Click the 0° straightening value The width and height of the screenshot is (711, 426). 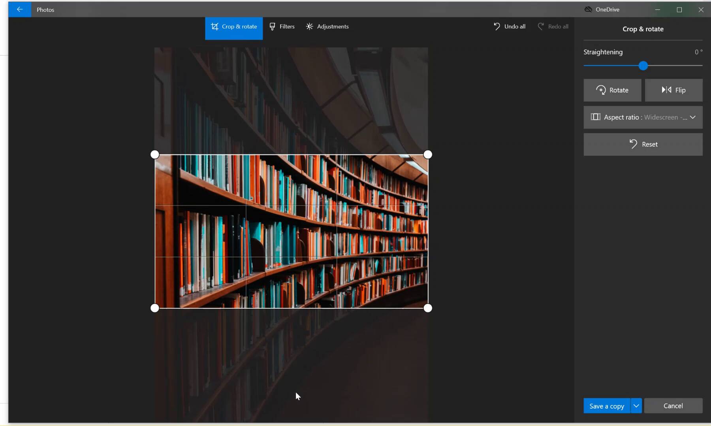698,52
